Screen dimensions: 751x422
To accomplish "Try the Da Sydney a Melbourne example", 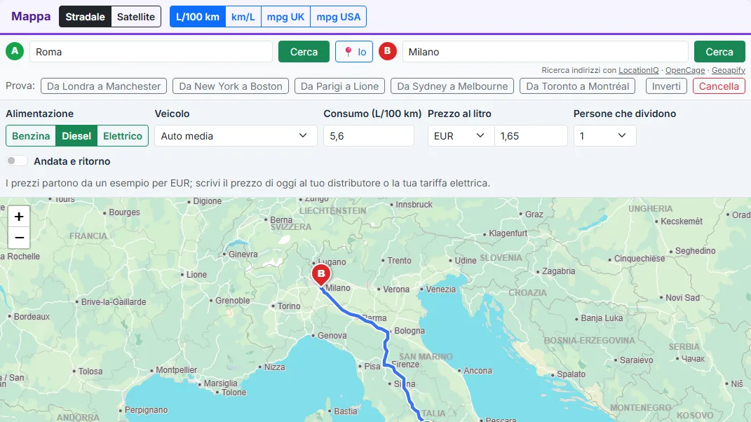I will tap(452, 86).
